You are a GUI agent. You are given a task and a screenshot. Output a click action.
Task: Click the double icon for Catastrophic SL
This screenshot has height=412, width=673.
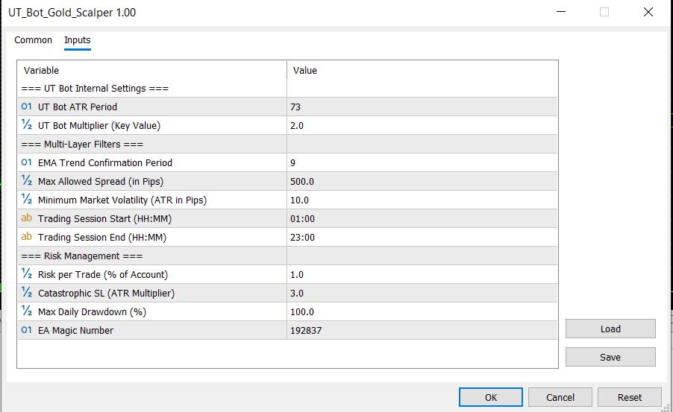[27, 292]
